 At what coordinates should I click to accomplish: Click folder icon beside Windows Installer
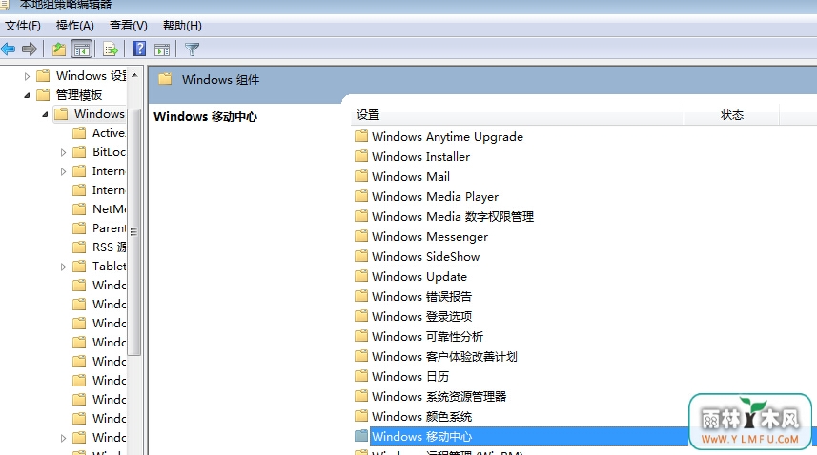pyautogui.click(x=361, y=156)
